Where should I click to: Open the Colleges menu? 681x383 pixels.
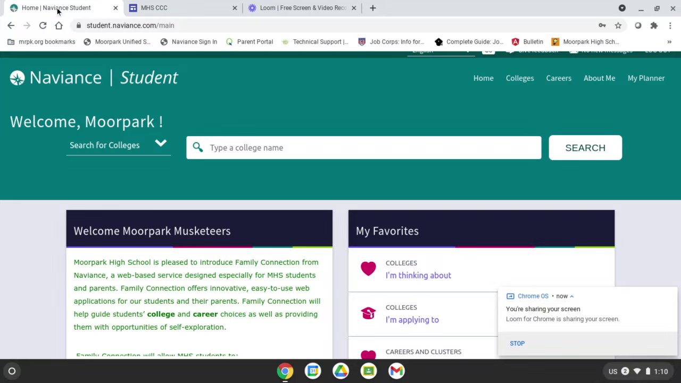point(520,78)
